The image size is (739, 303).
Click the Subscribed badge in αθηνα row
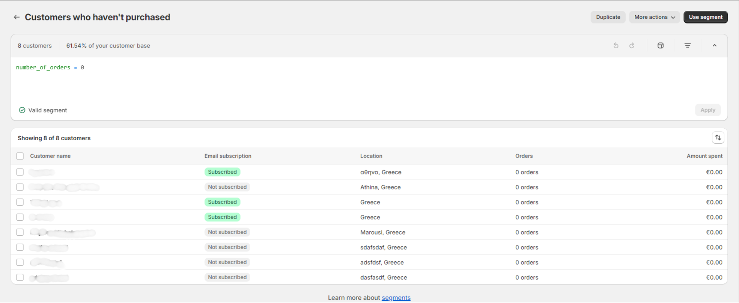click(223, 172)
